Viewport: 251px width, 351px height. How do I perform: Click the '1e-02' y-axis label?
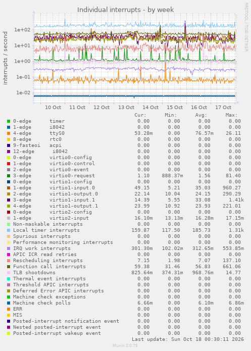[23, 93]
